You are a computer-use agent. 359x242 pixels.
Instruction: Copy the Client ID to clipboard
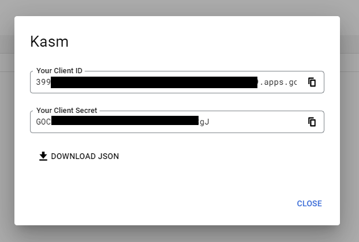pos(312,82)
